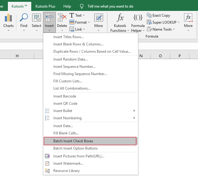Viewport: 198px width, 178px height.
Task: Click the Insert ribbon icon
Action: [x=49, y=17]
